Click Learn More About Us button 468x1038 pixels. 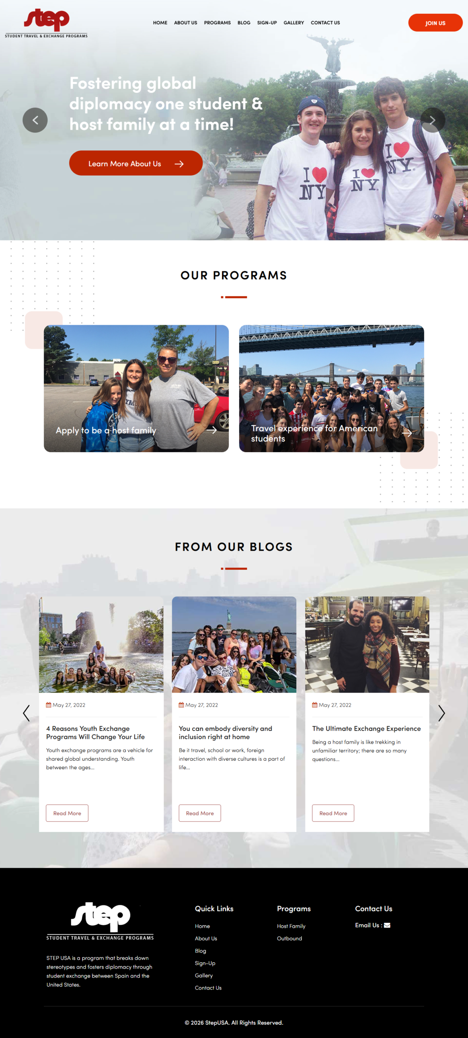click(136, 163)
